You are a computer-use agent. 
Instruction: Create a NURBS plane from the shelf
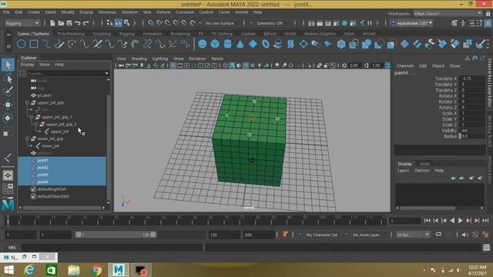click(x=253, y=44)
